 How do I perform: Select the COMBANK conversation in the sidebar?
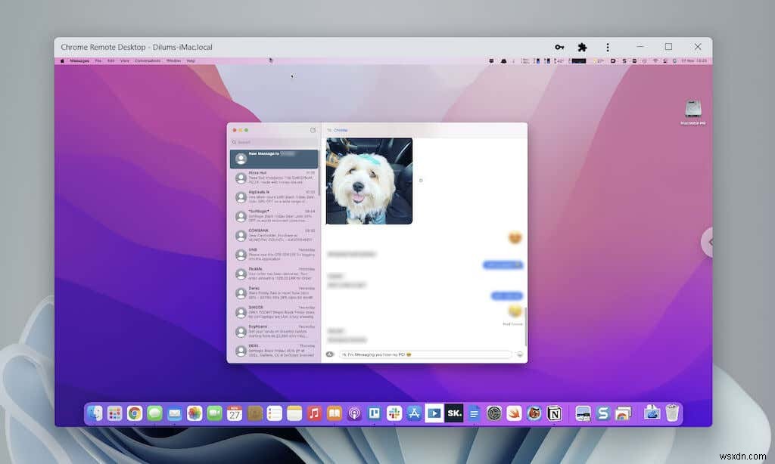point(274,234)
